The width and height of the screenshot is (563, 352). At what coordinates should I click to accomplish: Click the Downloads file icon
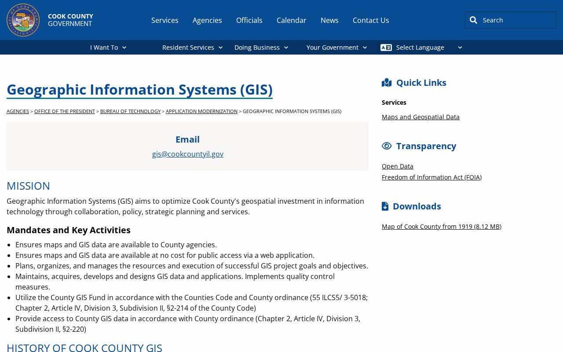click(x=385, y=206)
